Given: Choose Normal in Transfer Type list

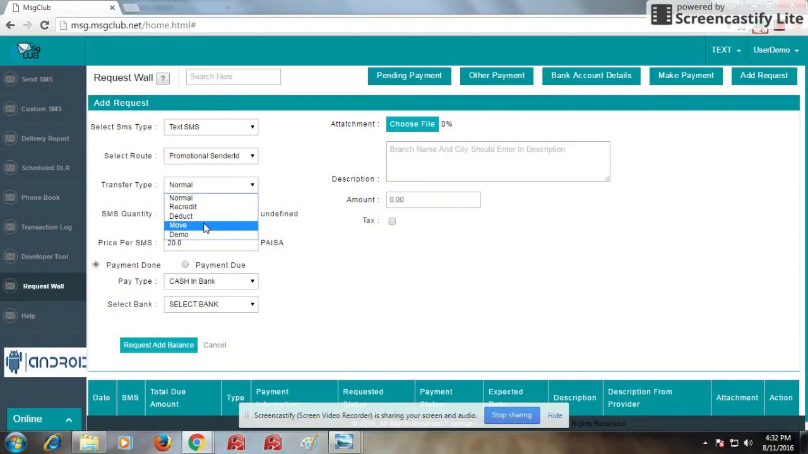Looking at the screenshot, I should coord(211,198).
